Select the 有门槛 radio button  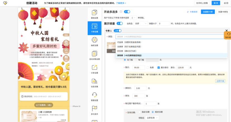coord(136,60)
